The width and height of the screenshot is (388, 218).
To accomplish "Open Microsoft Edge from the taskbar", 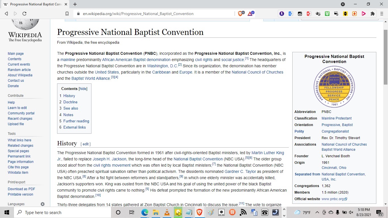I will [145, 212].
